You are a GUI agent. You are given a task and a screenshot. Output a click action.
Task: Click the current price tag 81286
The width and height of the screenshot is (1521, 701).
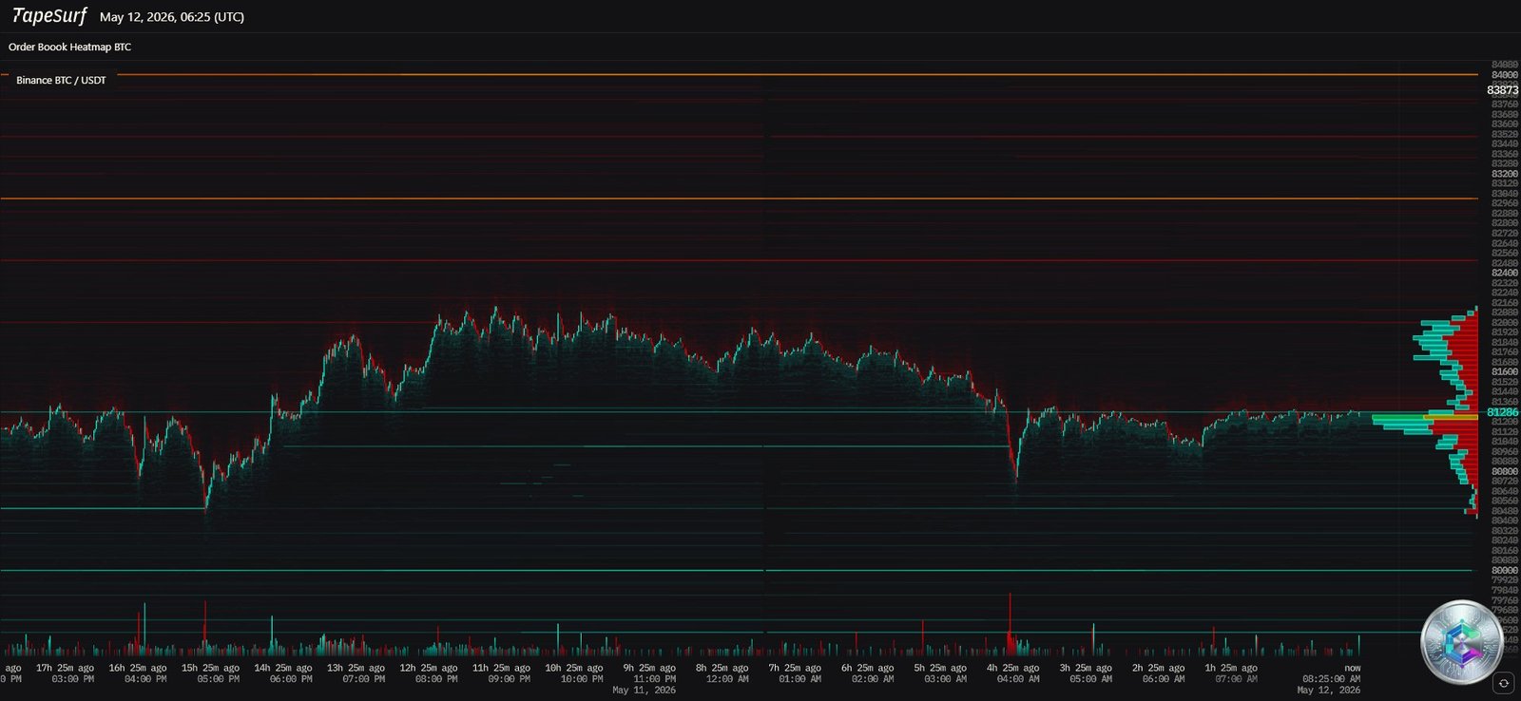[1503, 412]
